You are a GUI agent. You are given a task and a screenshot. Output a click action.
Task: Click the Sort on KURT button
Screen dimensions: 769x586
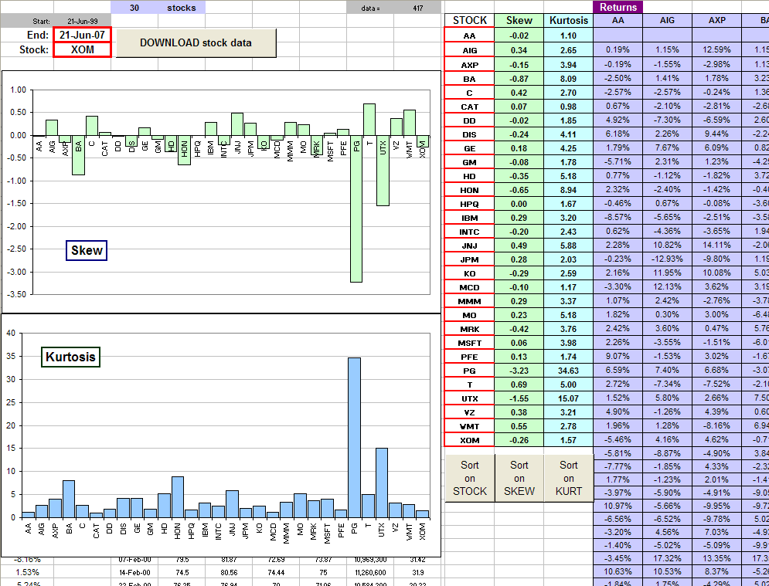tap(569, 478)
